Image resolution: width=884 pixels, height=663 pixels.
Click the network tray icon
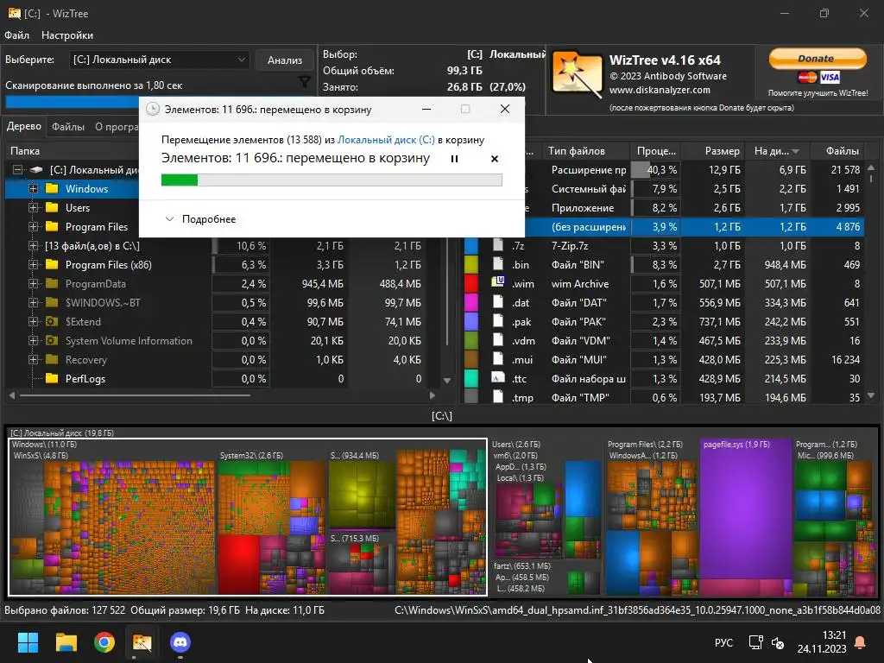point(755,642)
